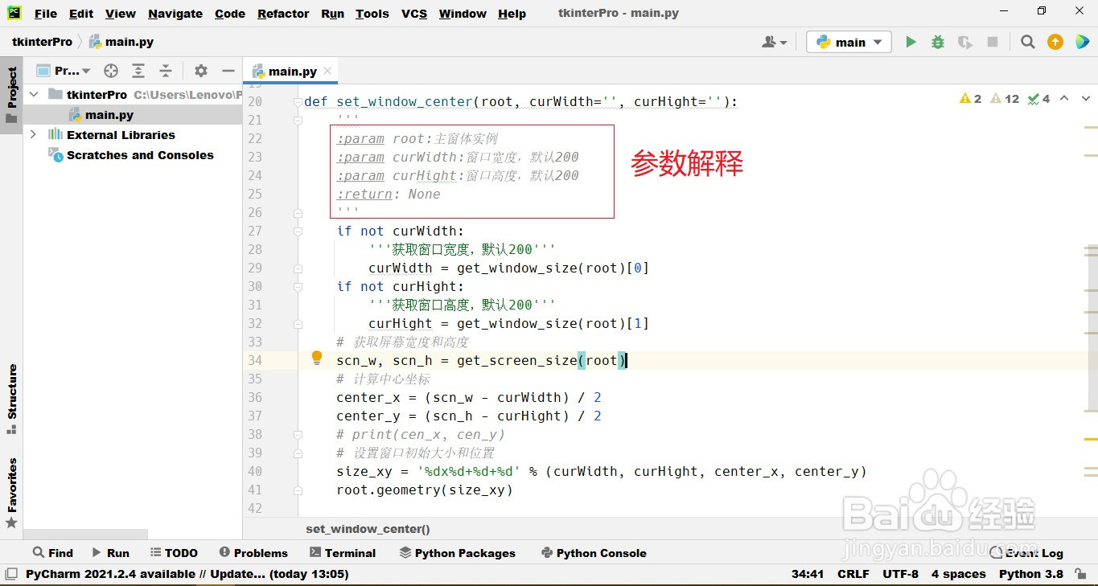The height and width of the screenshot is (586, 1098).
Task: Change line separator by clicking CRLF in status bar
Action: coord(853,574)
